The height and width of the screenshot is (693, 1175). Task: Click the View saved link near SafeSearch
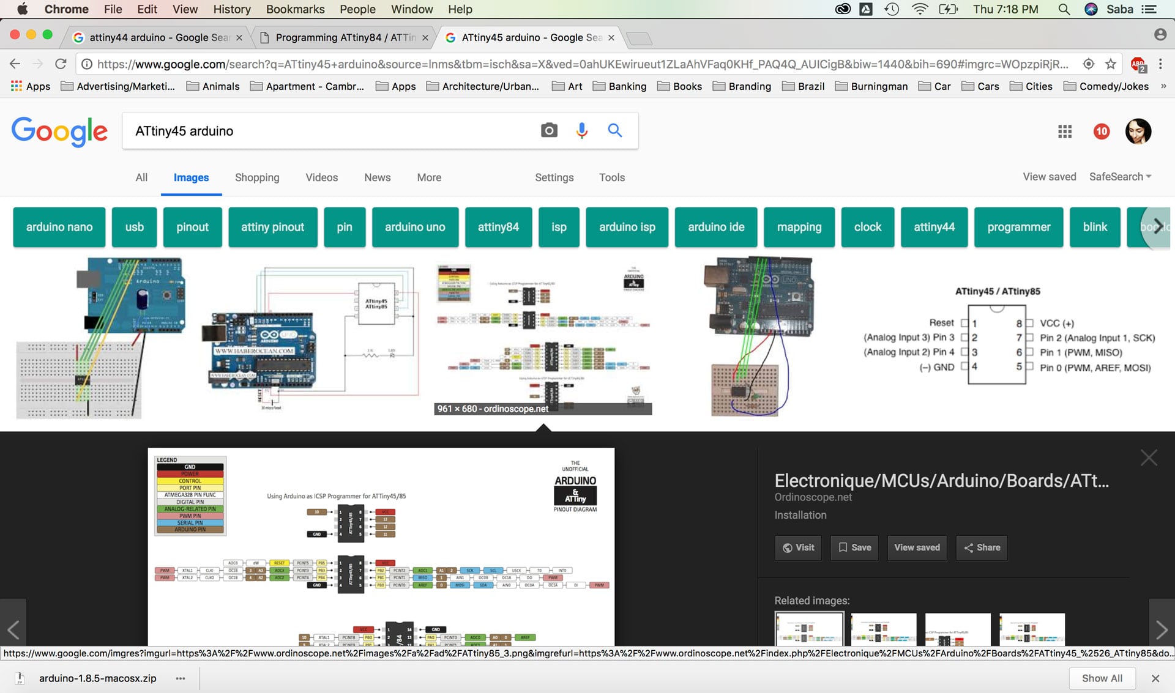pos(1049,177)
